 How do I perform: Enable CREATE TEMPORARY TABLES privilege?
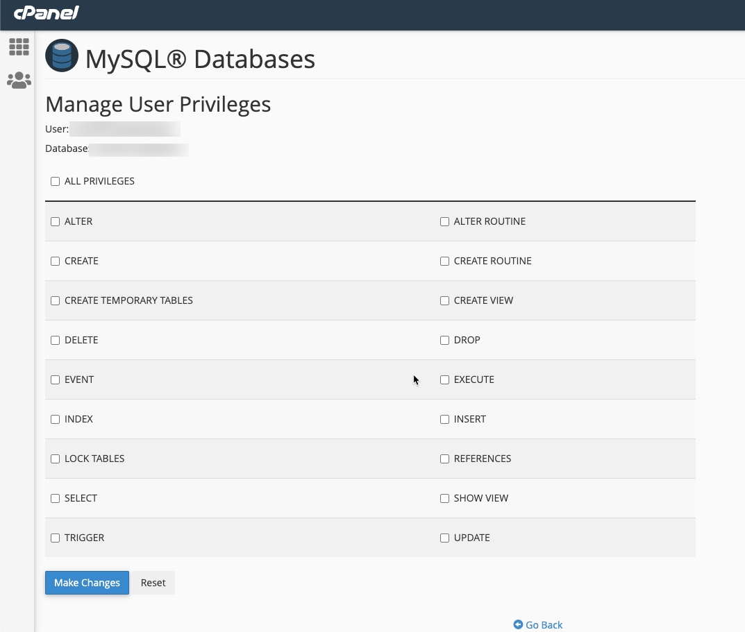pos(55,301)
